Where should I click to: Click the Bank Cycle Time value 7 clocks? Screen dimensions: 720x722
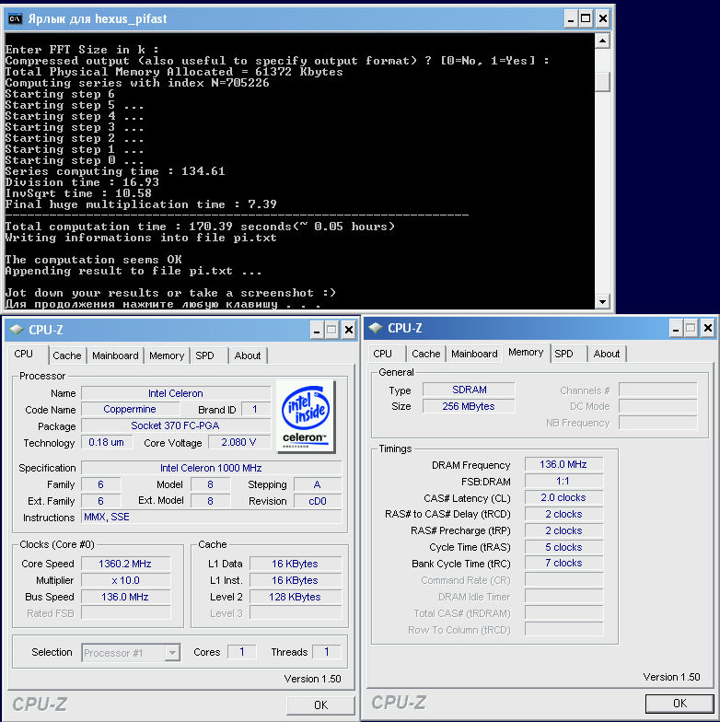pos(563,563)
